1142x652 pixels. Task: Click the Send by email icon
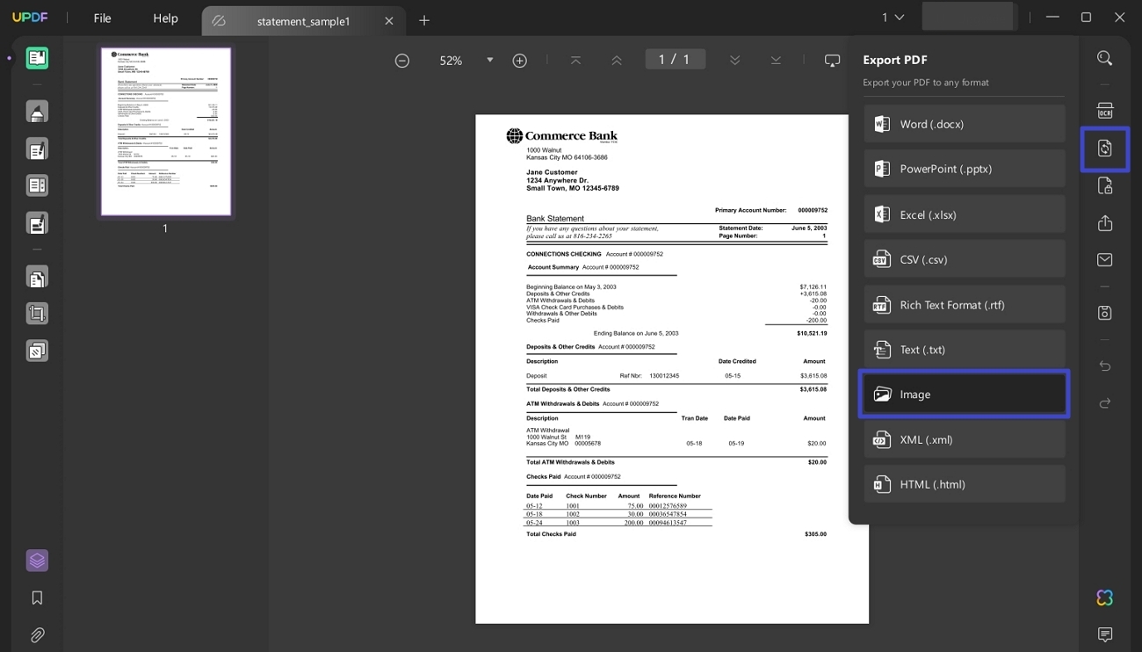1104,260
